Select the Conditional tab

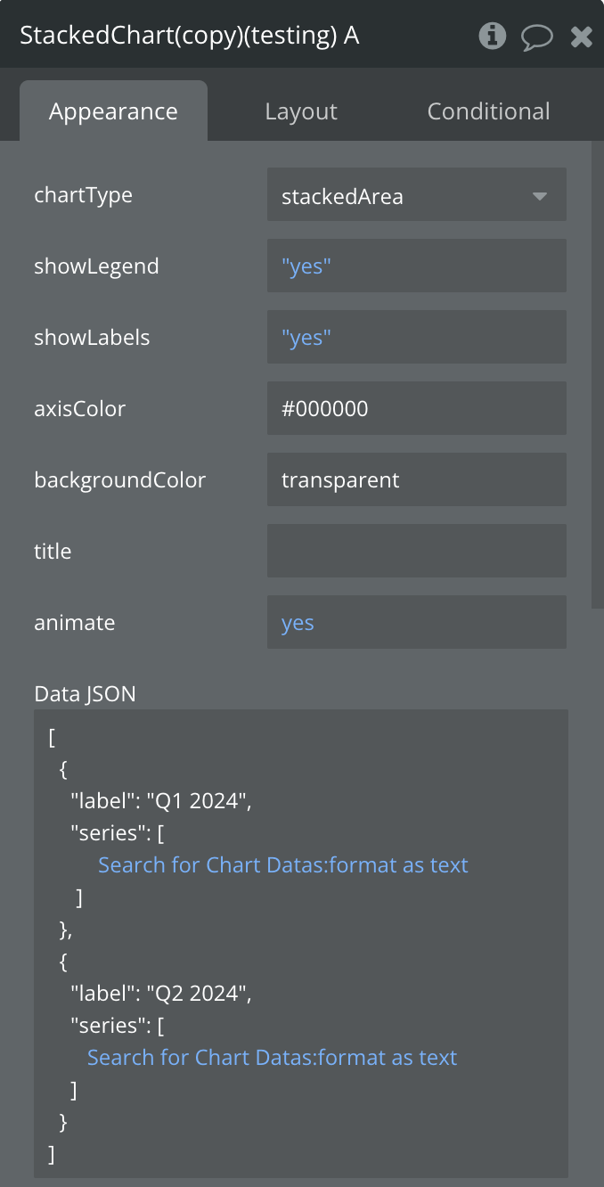click(x=488, y=111)
